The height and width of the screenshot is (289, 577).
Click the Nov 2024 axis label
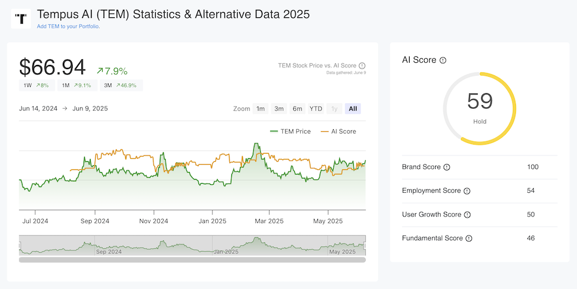click(154, 221)
